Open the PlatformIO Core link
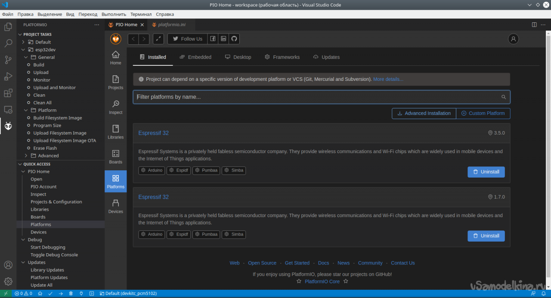The width and height of the screenshot is (551, 298). [x=322, y=282]
